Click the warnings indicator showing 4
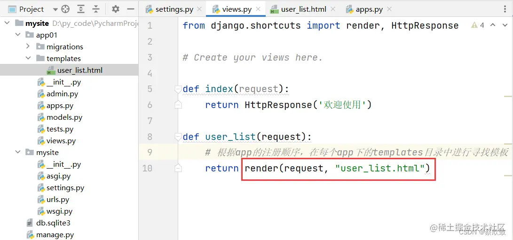The width and height of the screenshot is (513, 240). click(478, 25)
